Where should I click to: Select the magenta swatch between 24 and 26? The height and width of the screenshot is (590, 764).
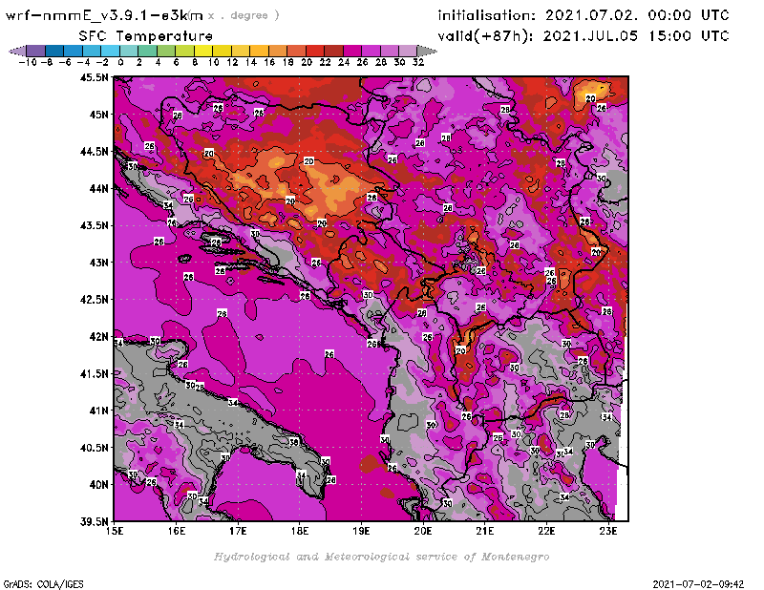[x=352, y=51]
